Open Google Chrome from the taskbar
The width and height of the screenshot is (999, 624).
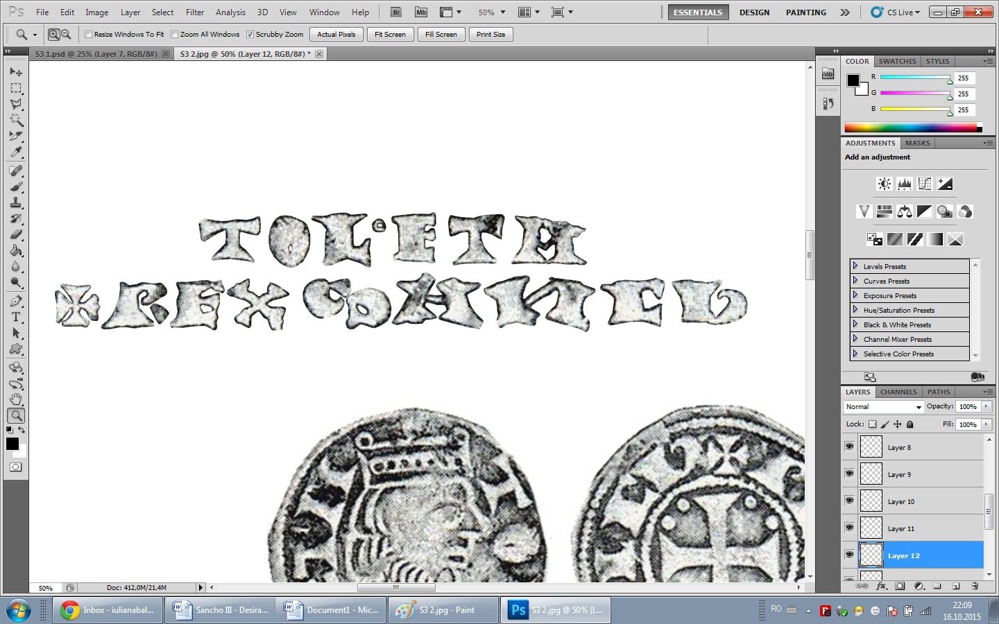click(x=108, y=610)
